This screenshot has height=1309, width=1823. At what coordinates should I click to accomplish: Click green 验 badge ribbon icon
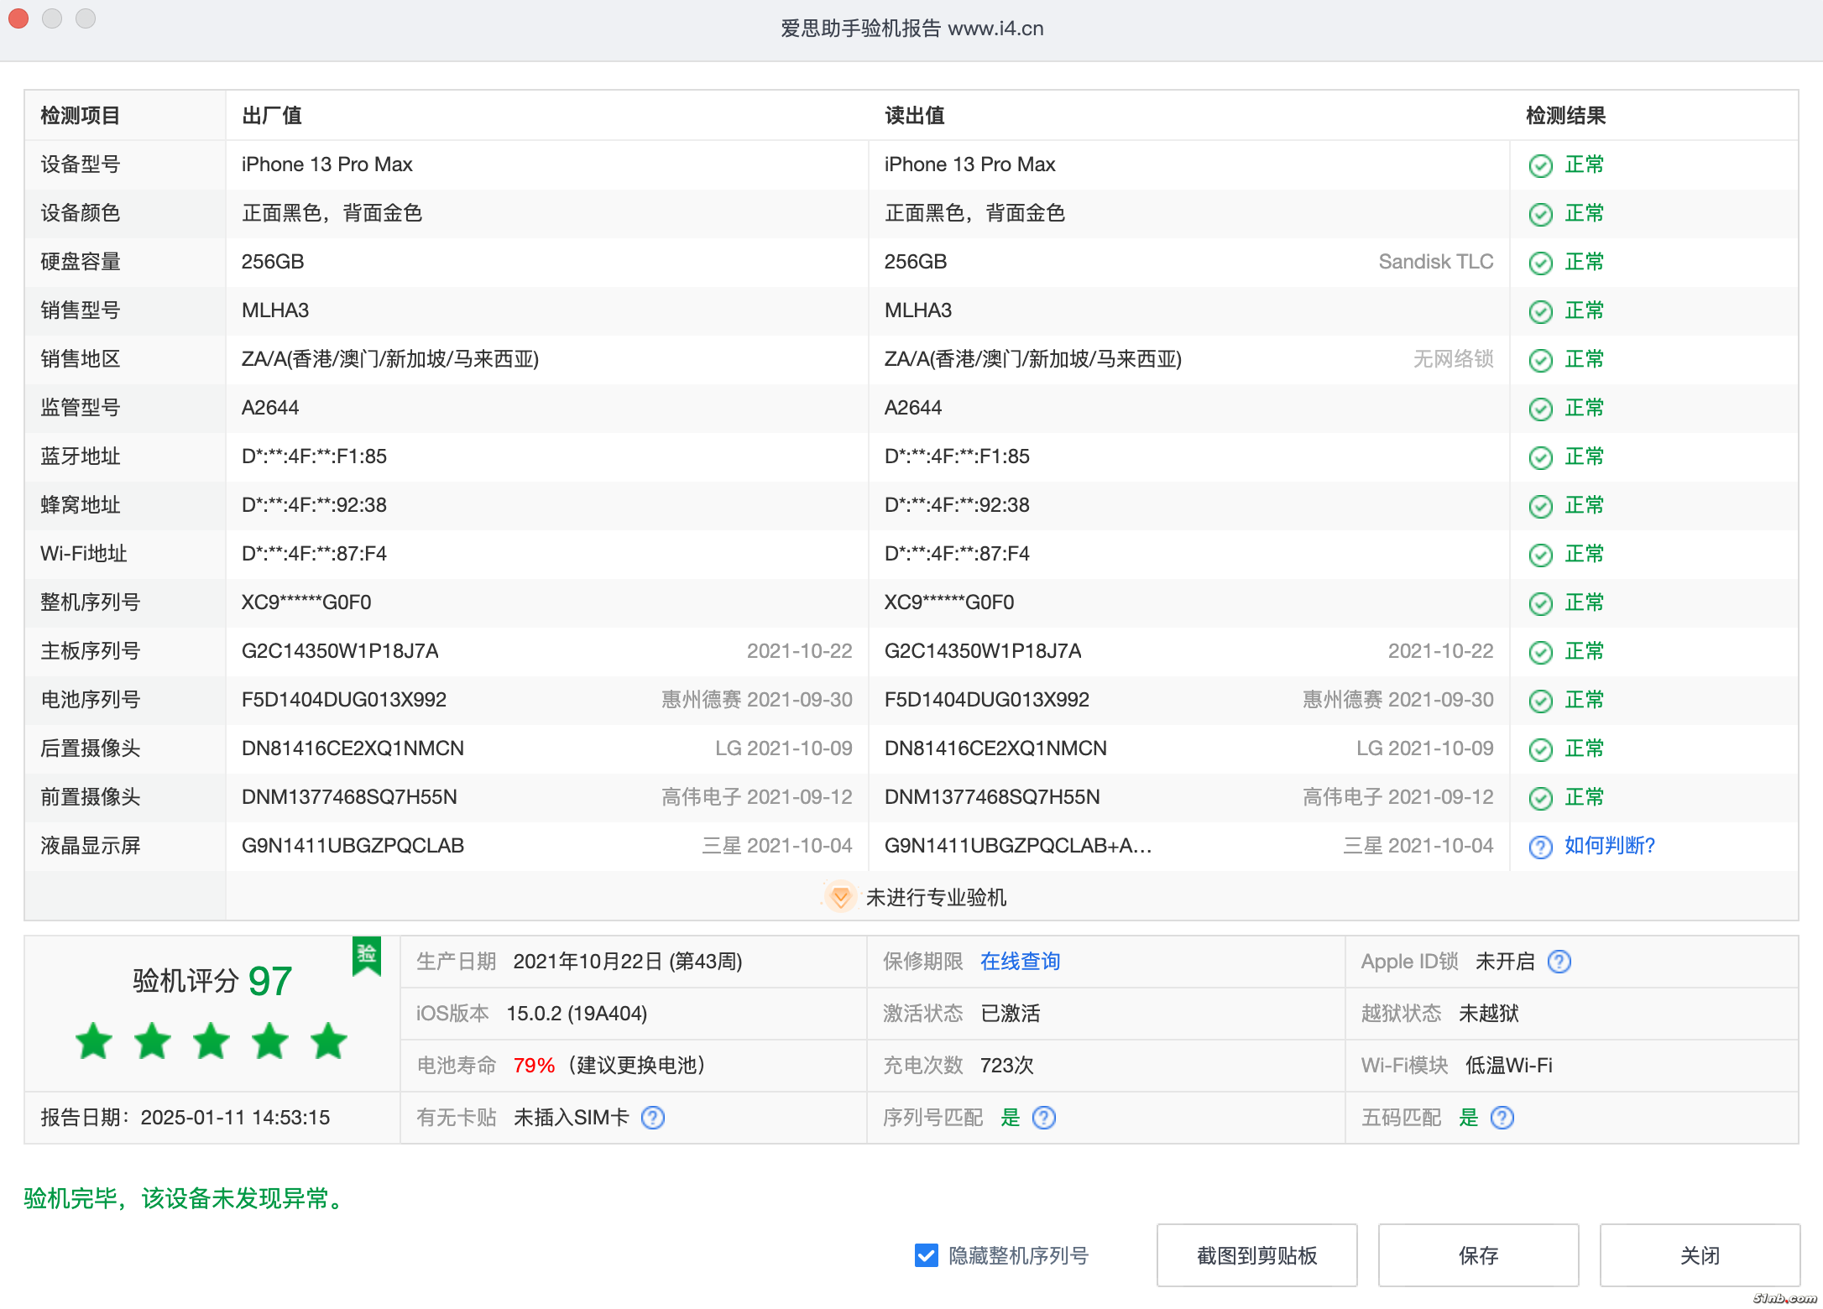(367, 956)
